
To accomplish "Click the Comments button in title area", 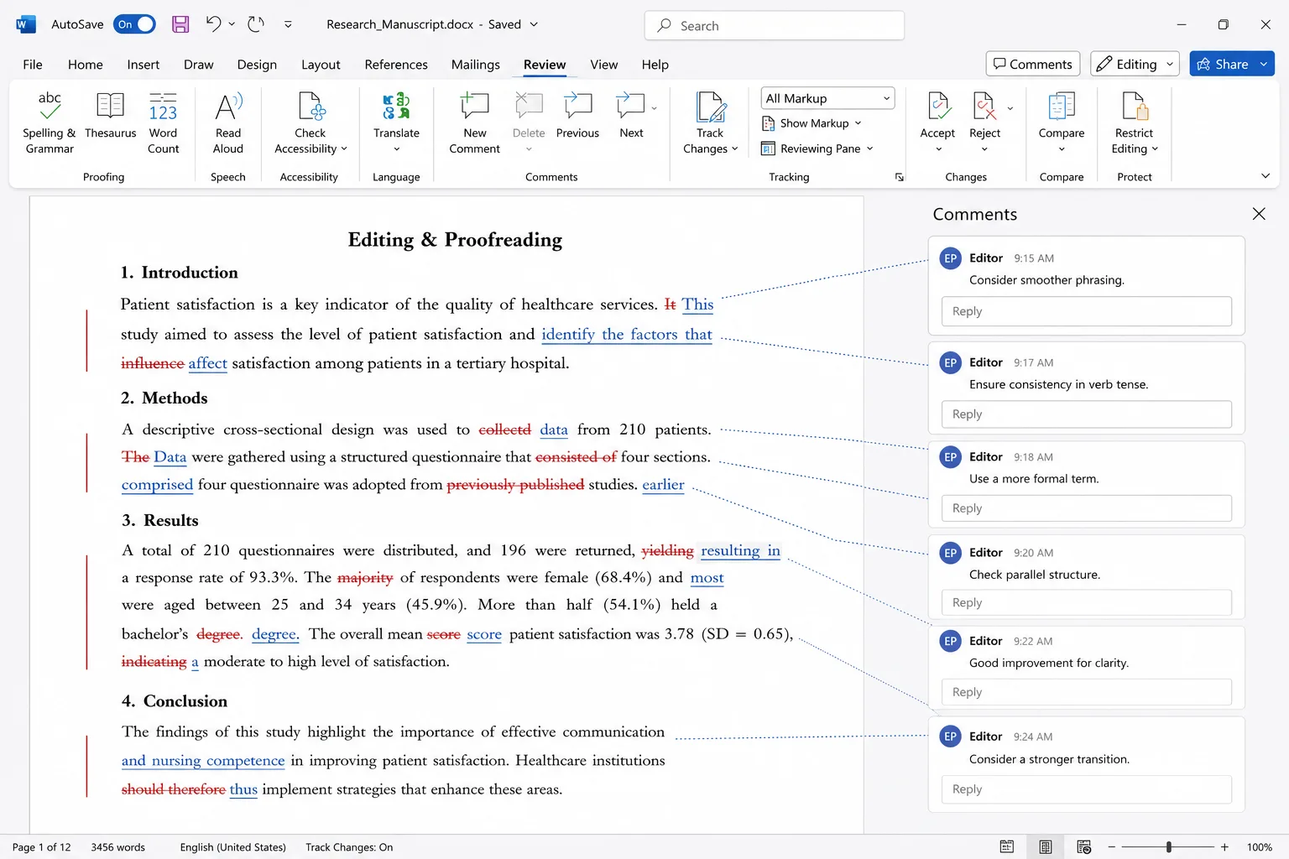I will point(1033,64).
